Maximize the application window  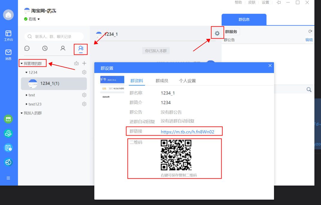click(x=298, y=2)
